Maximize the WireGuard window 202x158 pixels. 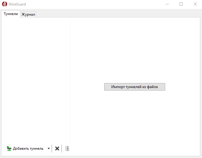coord(181,4)
